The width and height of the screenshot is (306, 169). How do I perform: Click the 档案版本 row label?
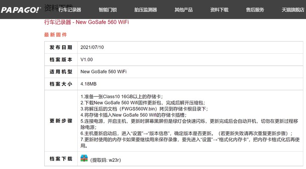click(61, 59)
